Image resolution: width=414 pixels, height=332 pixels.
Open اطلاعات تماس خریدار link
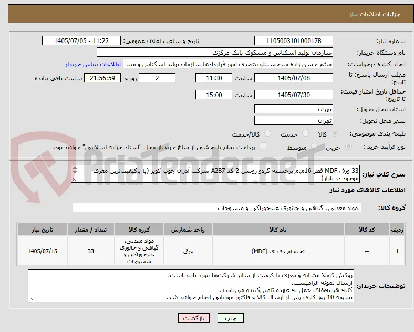click(x=93, y=64)
